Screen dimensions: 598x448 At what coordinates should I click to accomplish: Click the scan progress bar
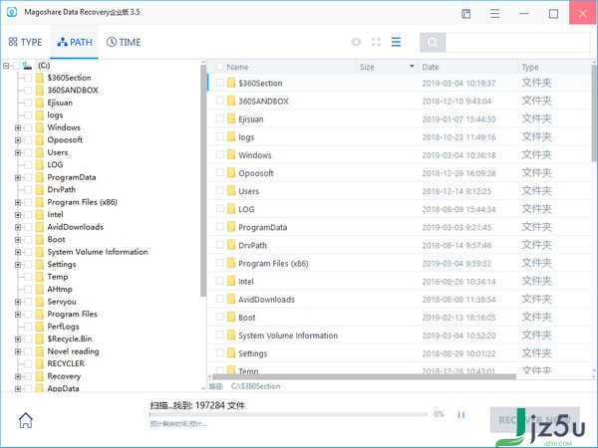point(289,414)
